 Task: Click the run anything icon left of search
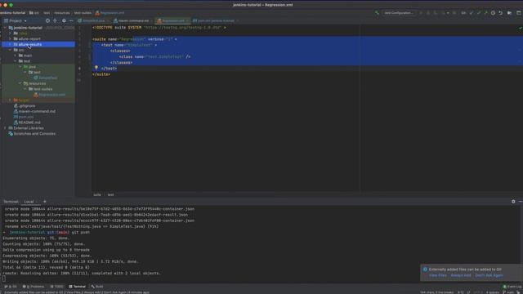510,13
